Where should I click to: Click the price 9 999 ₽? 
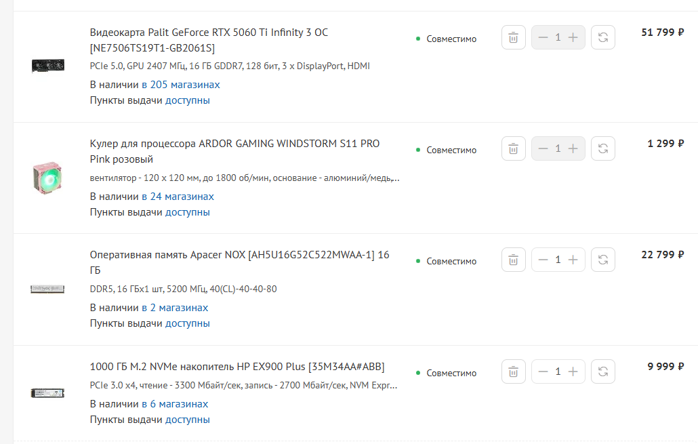point(665,367)
